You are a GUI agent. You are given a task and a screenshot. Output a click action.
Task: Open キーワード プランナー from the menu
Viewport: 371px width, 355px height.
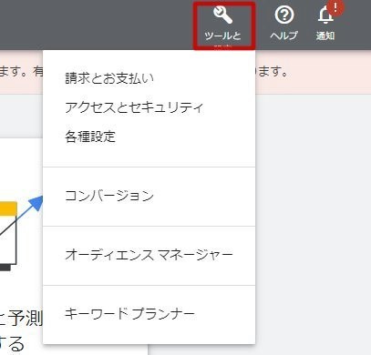click(x=129, y=313)
